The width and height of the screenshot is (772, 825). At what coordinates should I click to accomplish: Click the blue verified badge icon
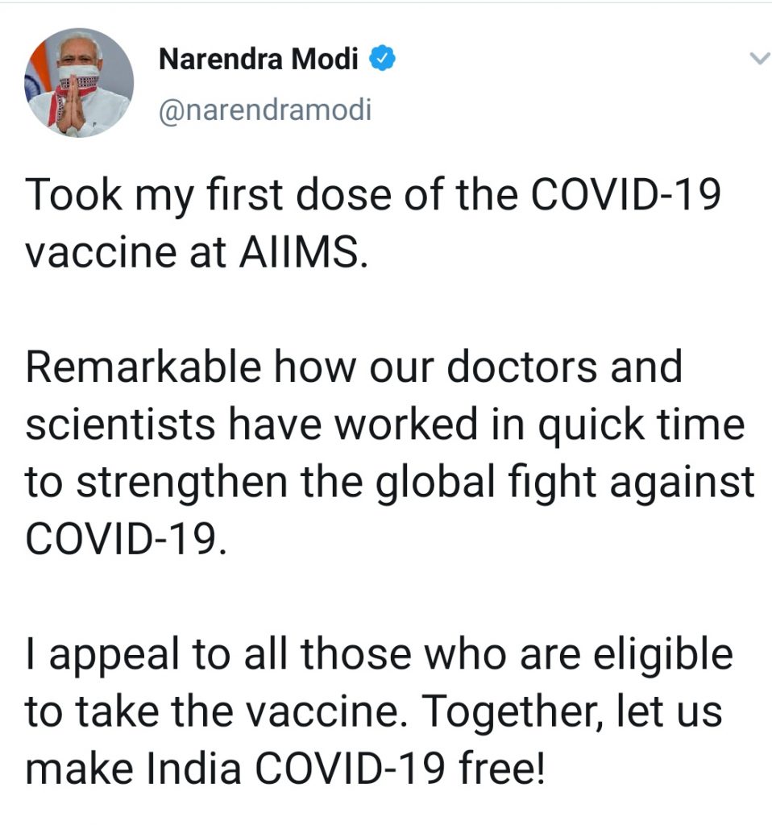[x=382, y=58]
